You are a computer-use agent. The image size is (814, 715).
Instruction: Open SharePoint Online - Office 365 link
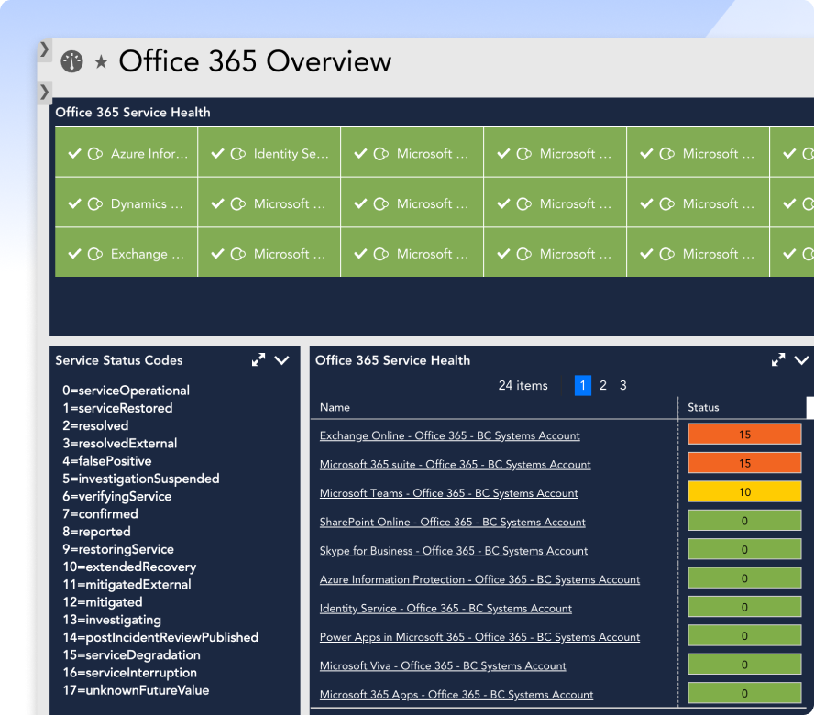pyautogui.click(x=452, y=522)
